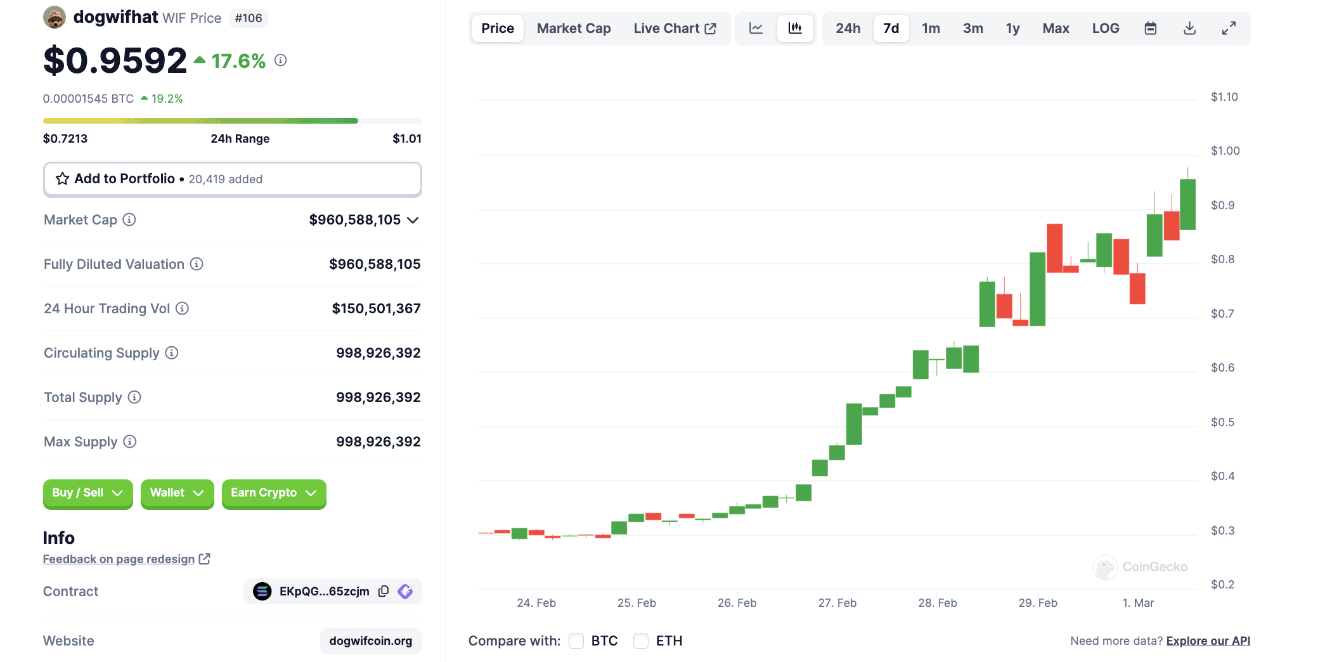
Task: Set chart range to 1y
Action: click(x=1012, y=29)
